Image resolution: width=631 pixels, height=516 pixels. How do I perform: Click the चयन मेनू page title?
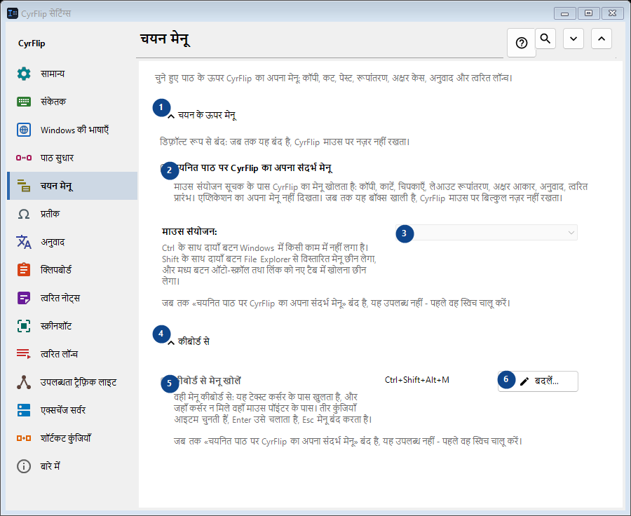pos(165,39)
